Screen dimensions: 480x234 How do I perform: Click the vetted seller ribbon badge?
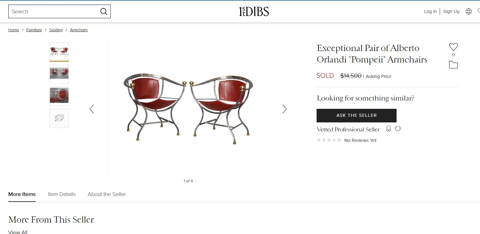coord(389,129)
